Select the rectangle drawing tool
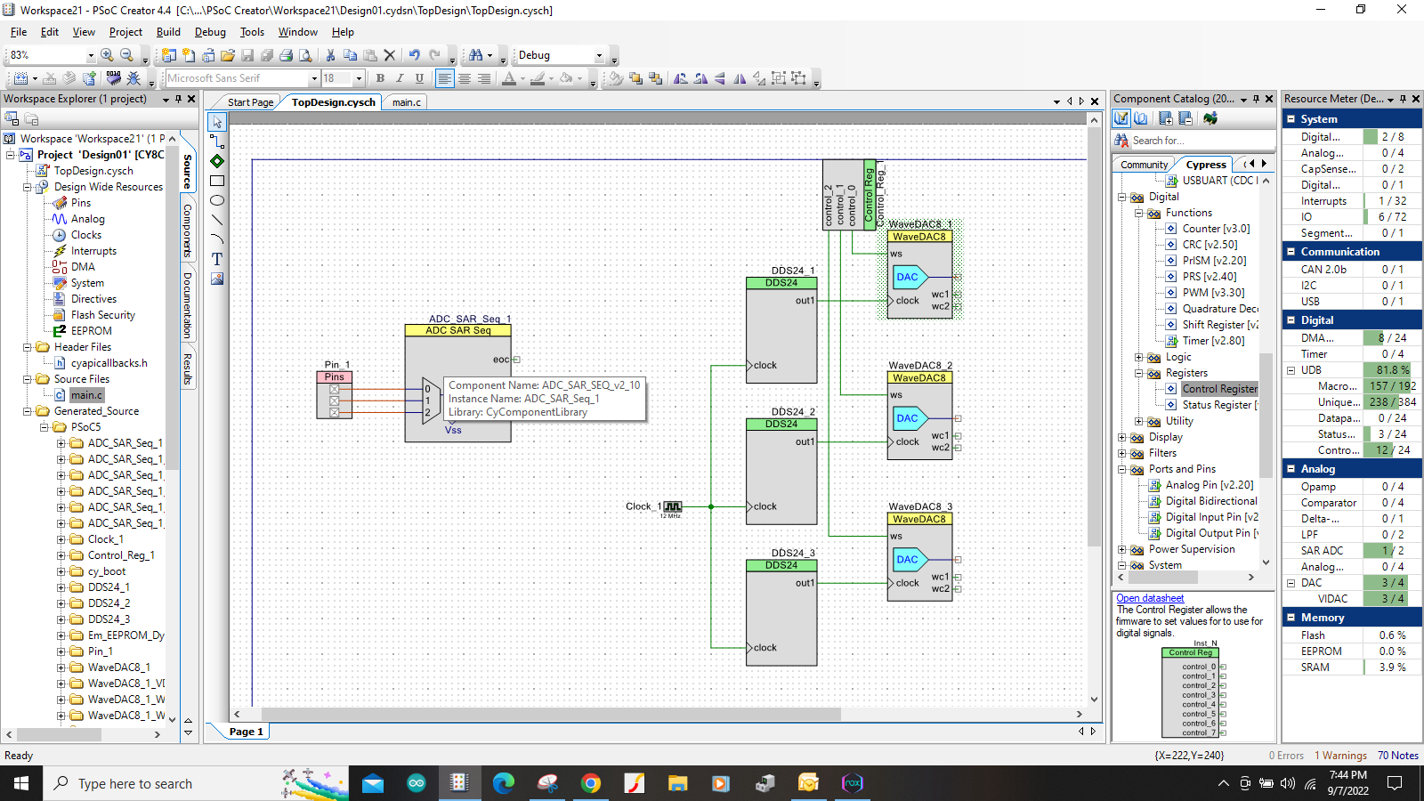This screenshot has width=1424, height=801. click(217, 181)
